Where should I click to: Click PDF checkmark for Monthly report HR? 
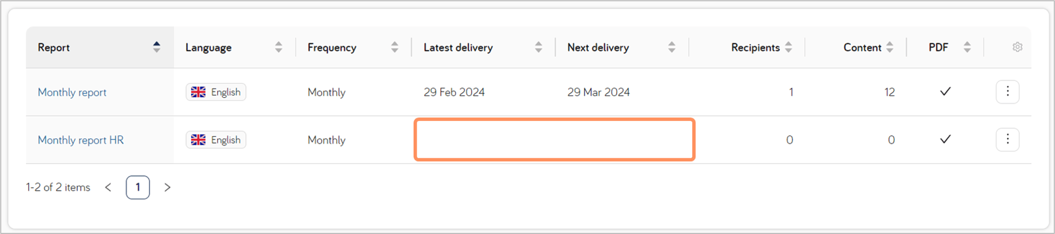pos(945,139)
